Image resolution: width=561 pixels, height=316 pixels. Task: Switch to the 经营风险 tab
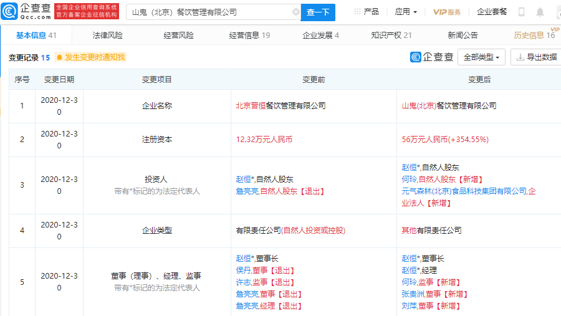tap(178, 35)
